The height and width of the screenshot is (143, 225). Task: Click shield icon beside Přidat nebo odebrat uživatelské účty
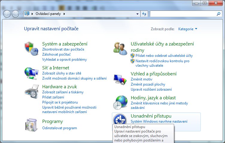coord(133,56)
